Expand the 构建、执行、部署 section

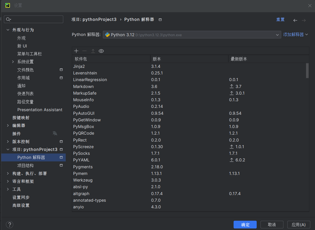click(x=8, y=173)
